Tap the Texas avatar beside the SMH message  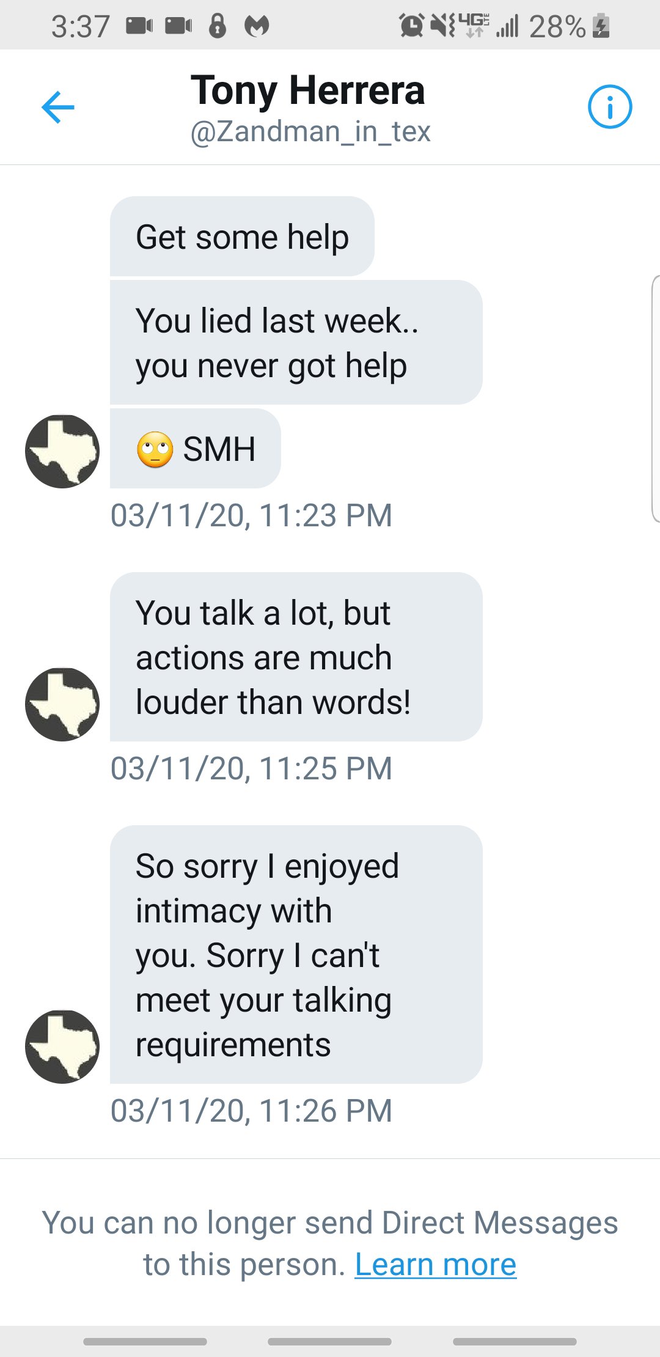point(62,451)
